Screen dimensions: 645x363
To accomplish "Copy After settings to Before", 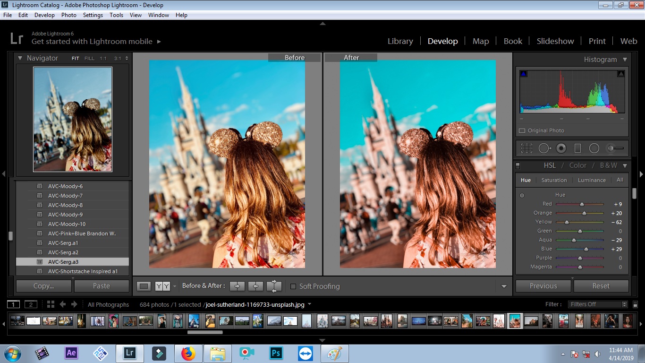I will click(255, 286).
